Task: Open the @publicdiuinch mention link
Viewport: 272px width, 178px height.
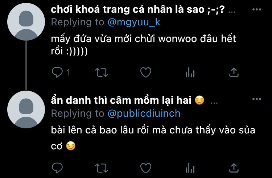Action: click(144, 113)
